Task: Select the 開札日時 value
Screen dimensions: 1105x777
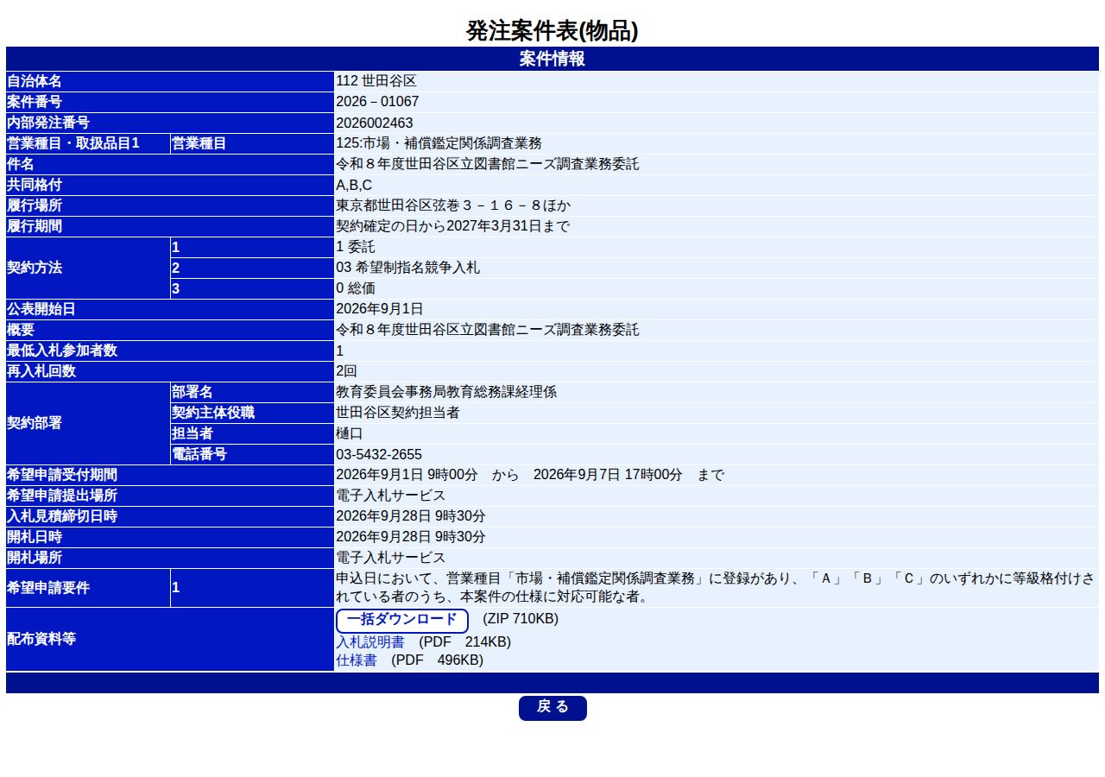Action: (x=411, y=537)
